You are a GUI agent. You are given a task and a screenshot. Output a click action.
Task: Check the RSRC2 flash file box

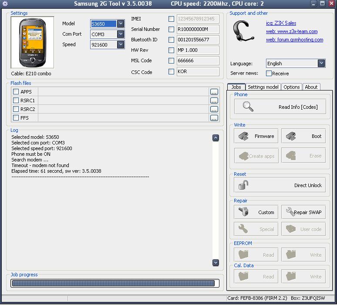click(x=16, y=109)
